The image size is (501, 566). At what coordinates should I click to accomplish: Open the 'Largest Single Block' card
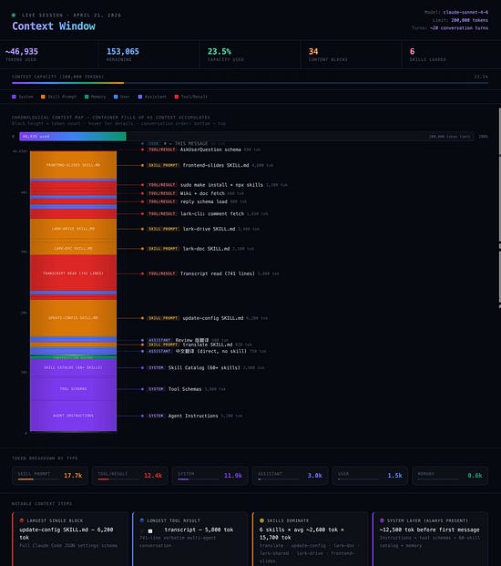(70, 539)
